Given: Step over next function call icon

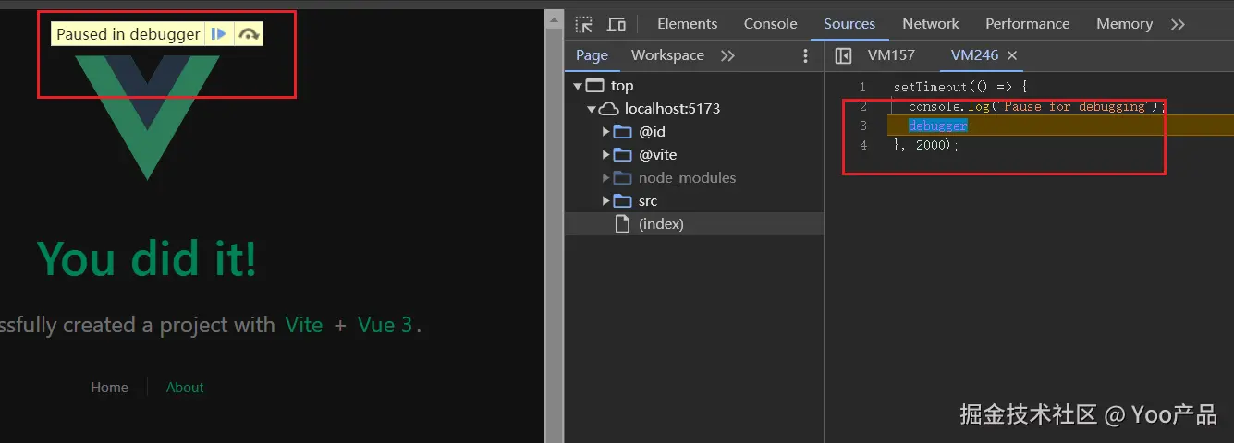Looking at the screenshot, I should 249,34.
